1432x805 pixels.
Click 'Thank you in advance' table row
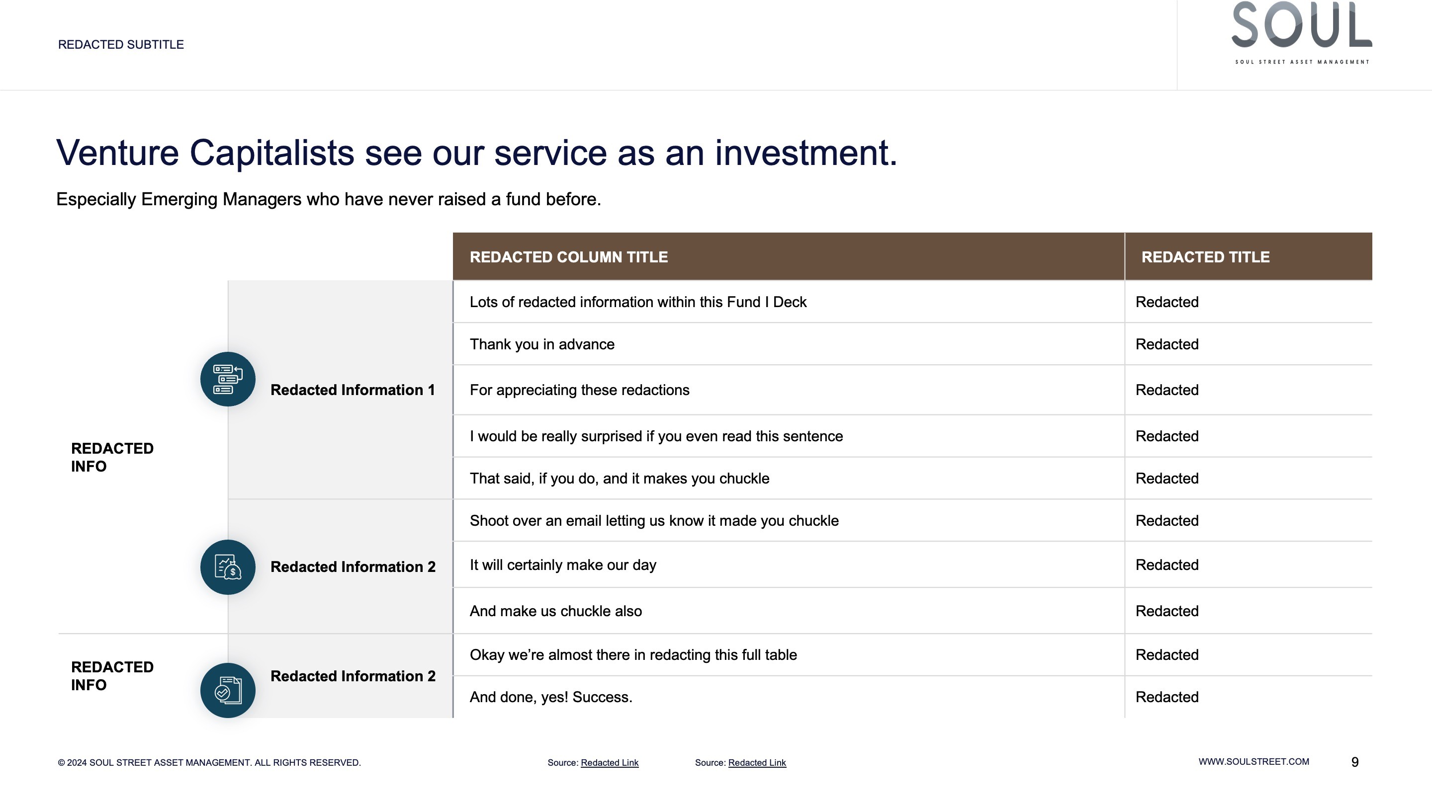pos(912,344)
